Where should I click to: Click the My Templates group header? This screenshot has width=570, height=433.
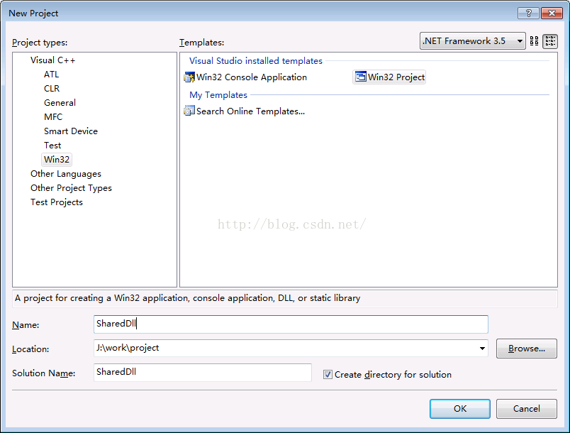click(218, 95)
